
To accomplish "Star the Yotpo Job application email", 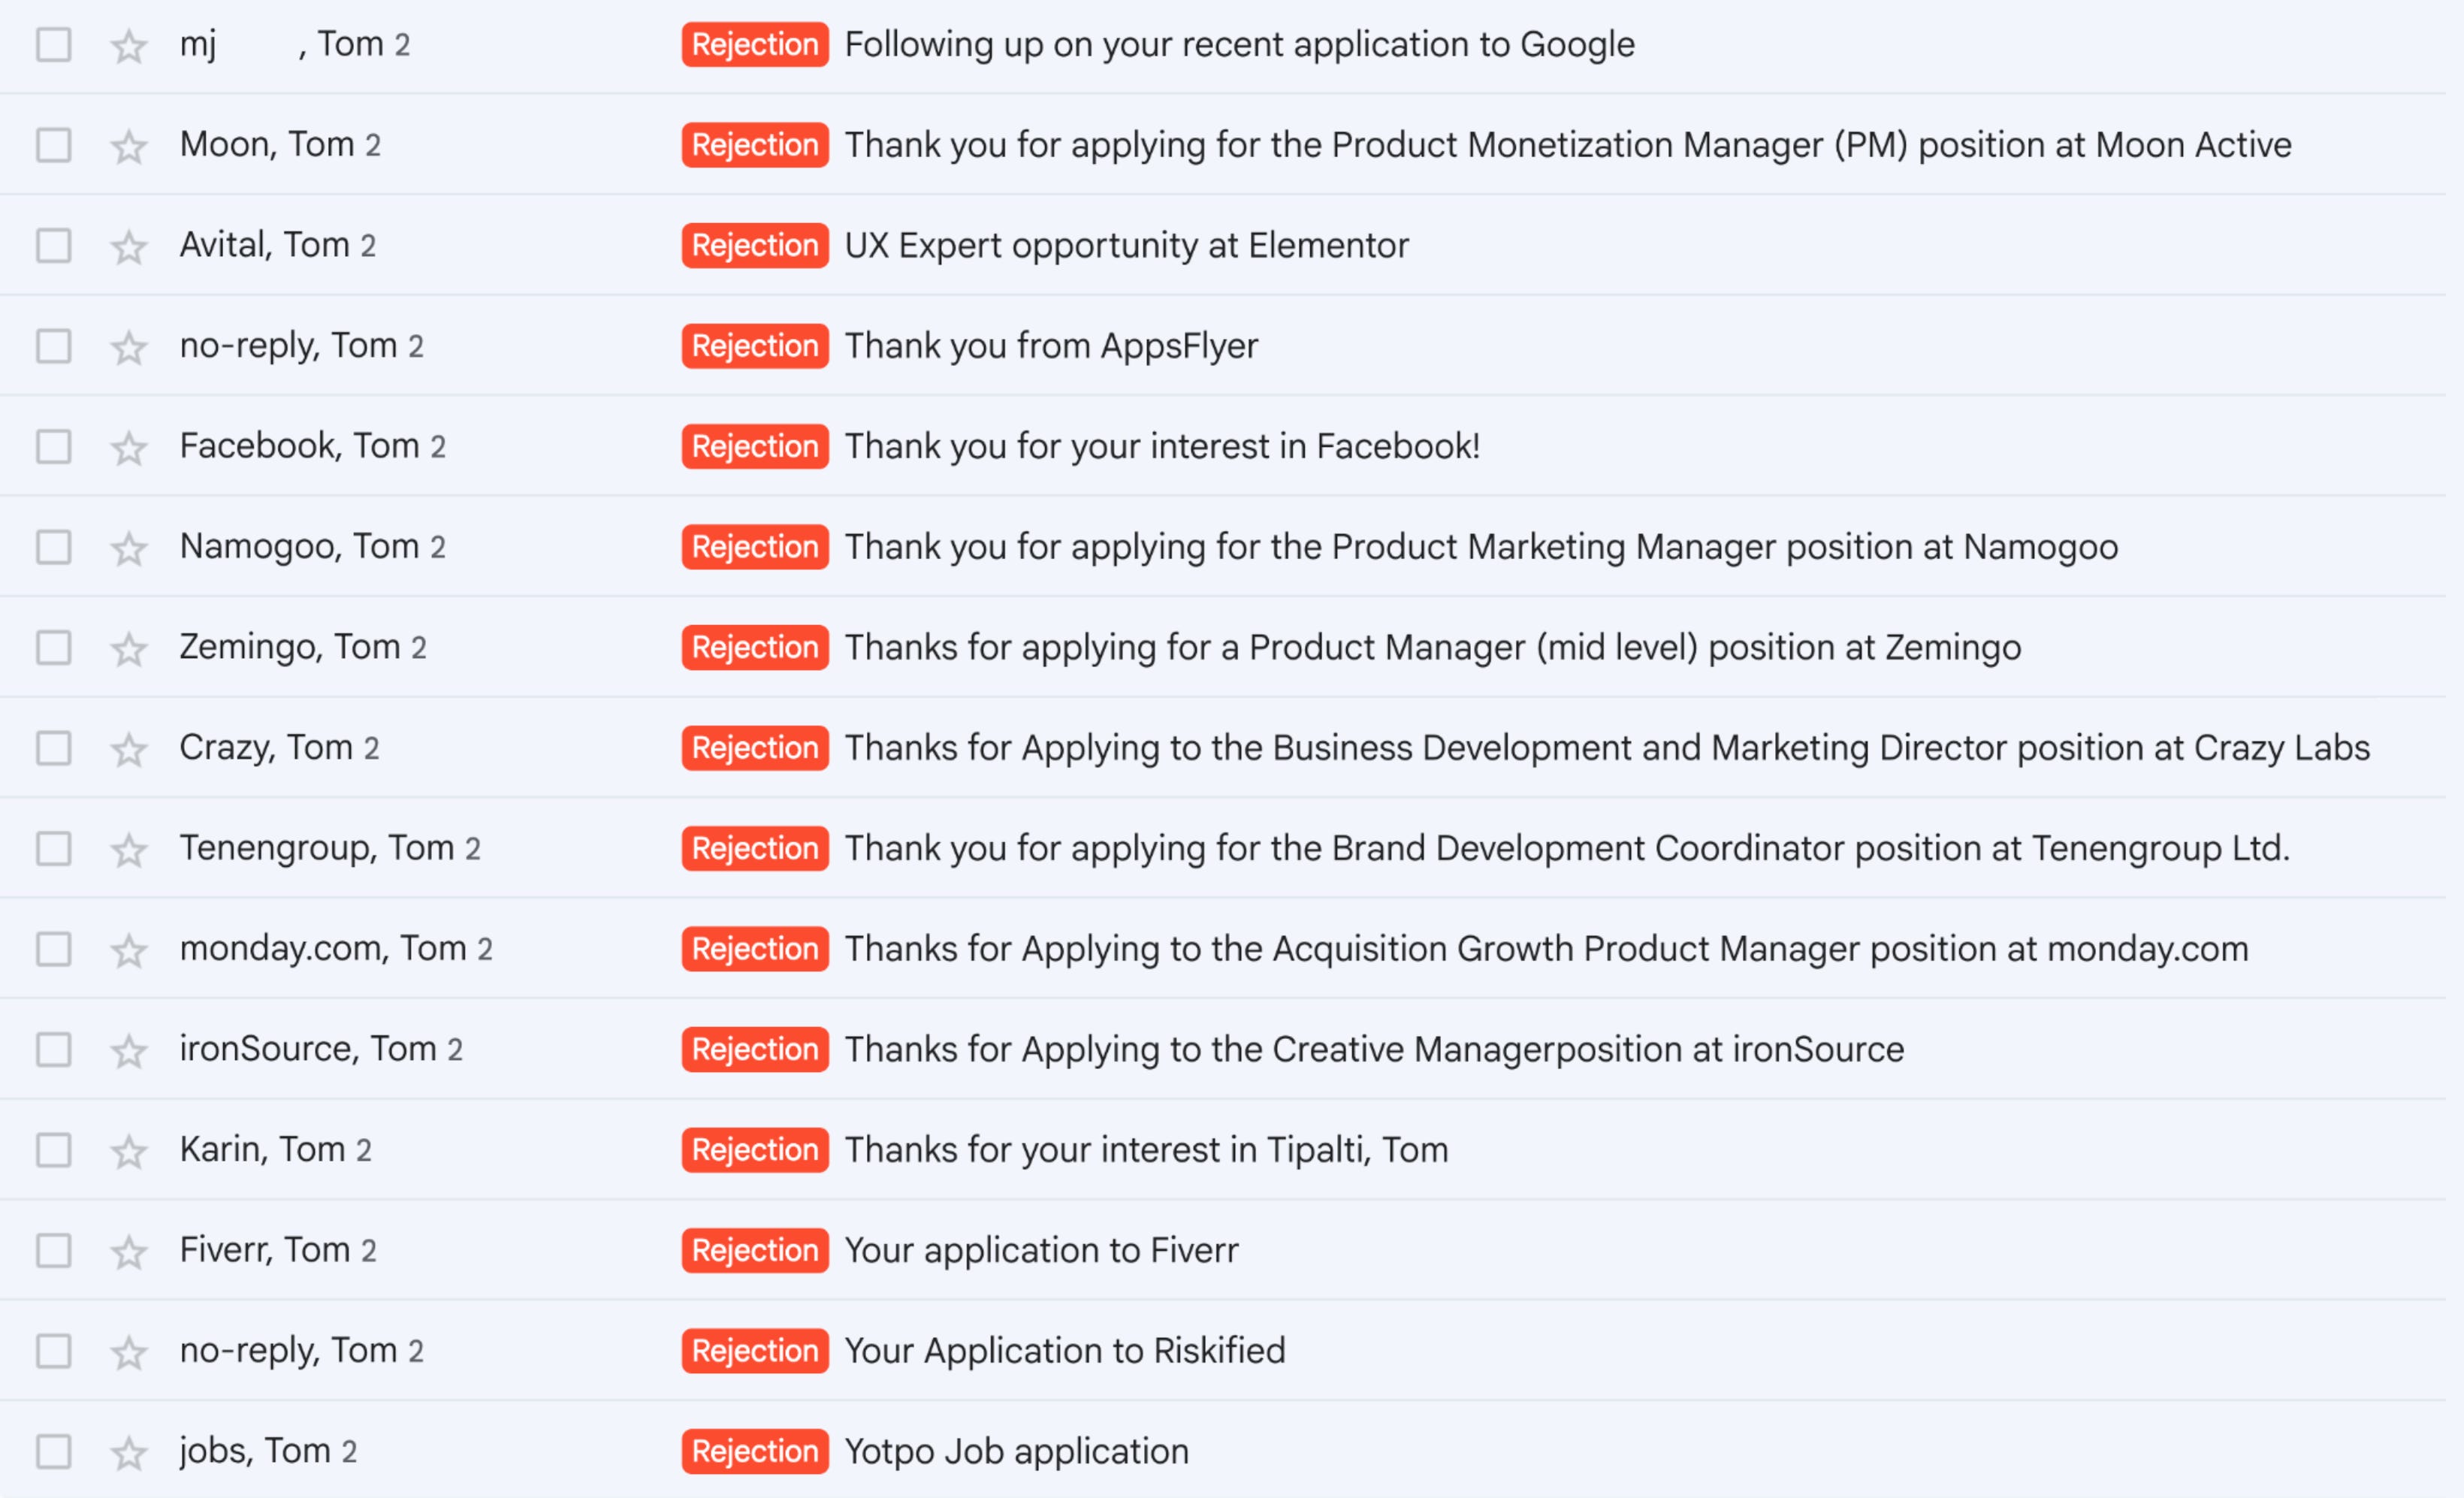I will point(129,1453).
